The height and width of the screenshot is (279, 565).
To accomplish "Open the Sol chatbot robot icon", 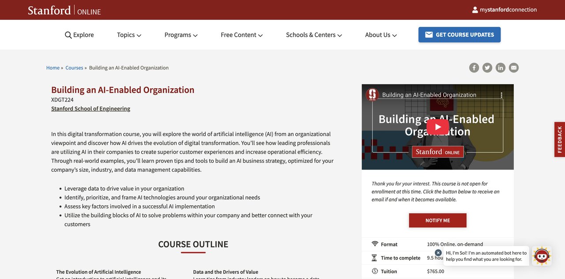I will 542,256.
